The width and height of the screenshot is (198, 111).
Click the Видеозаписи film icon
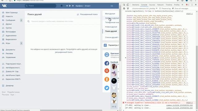pyautogui.click(x=3, y=39)
